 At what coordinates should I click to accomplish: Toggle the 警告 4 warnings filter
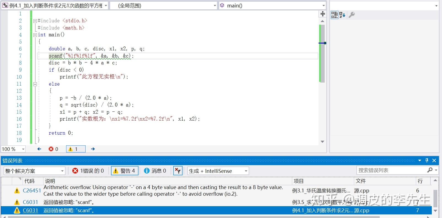tap(124, 171)
